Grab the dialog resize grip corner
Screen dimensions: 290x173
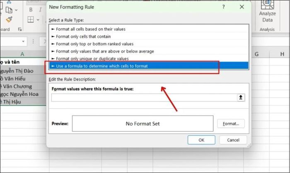pos(249,146)
